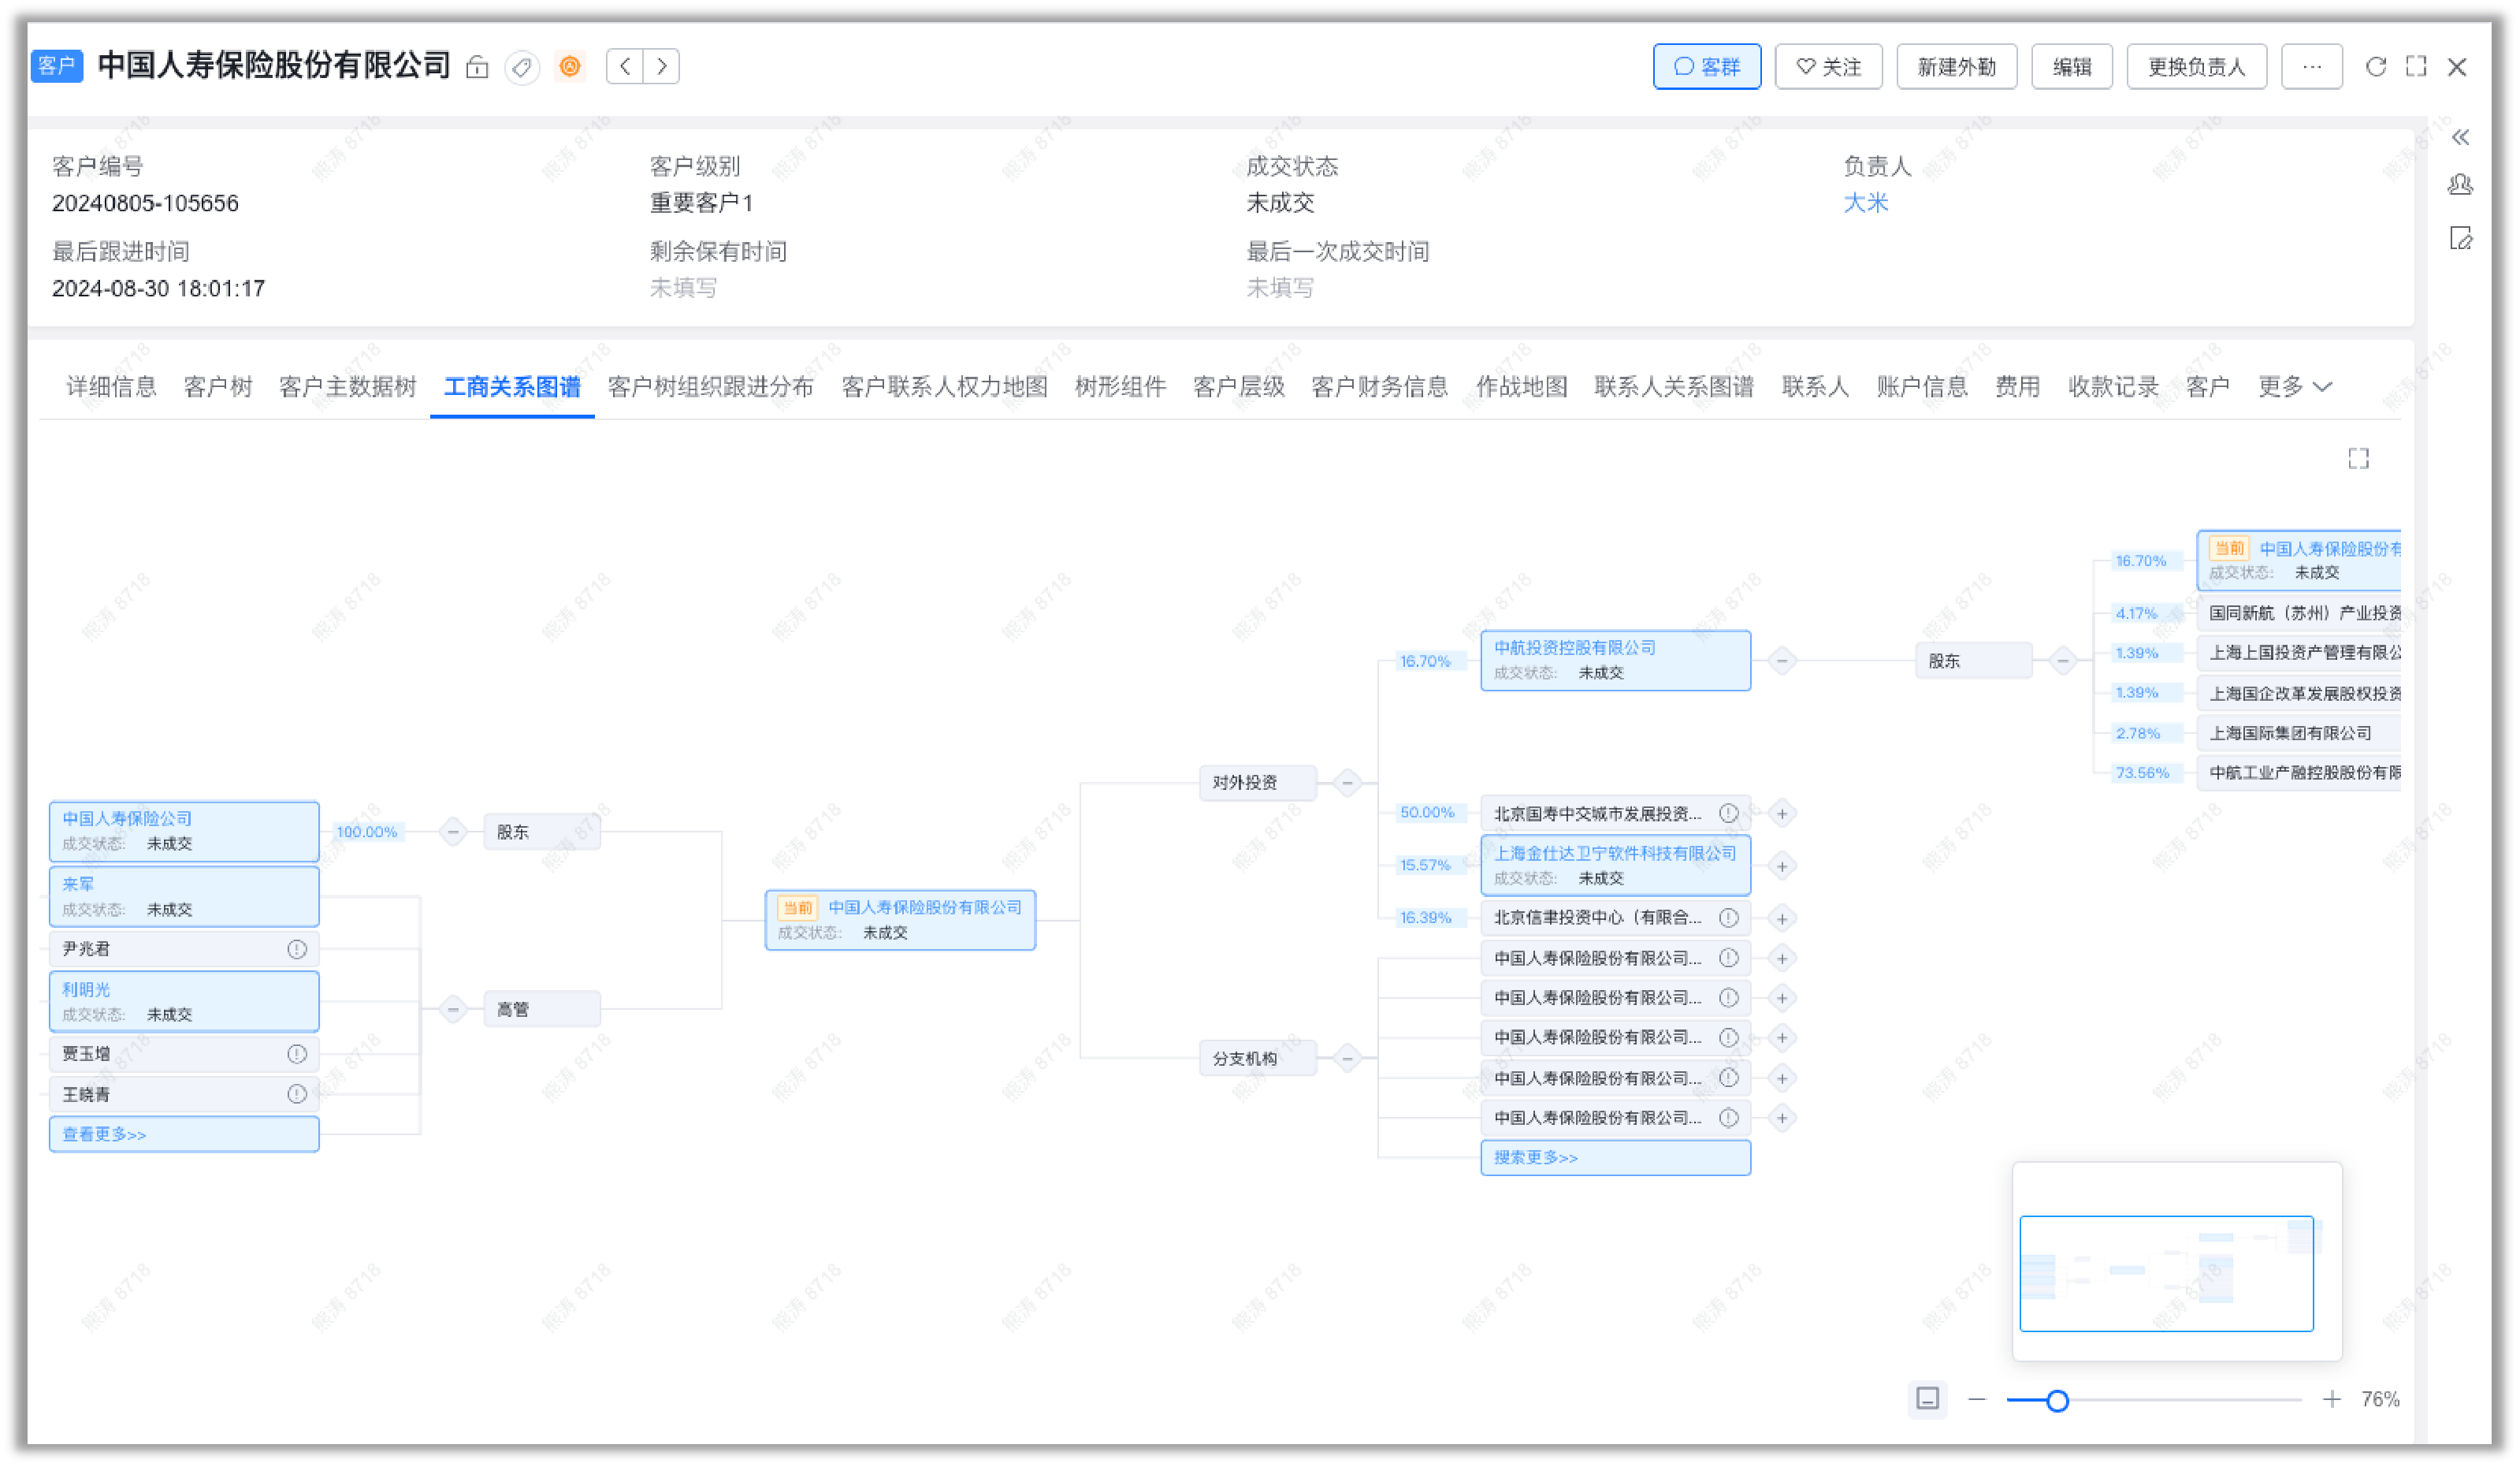2520x1467 pixels.
Task: Switch to 客户树 tab
Action: [218, 386]
